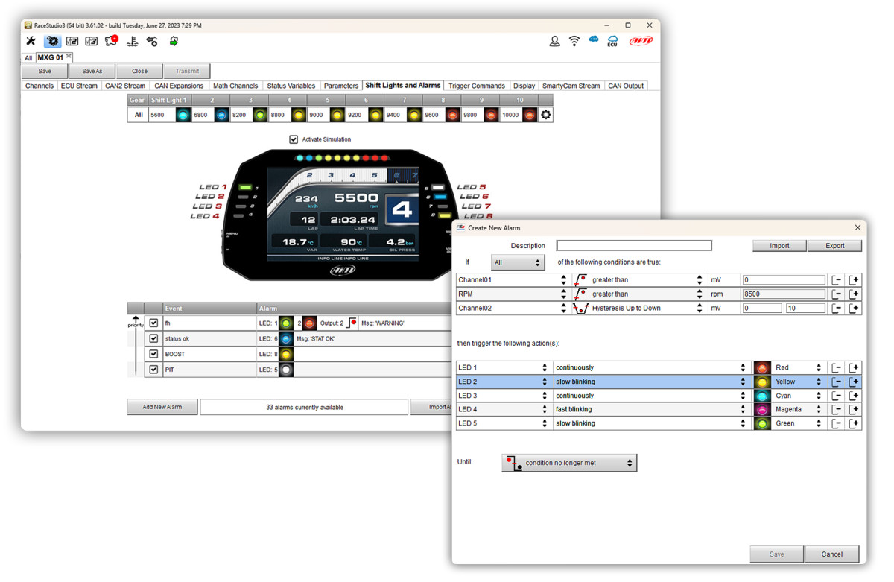Click the cyan Shift Light 1 color swatch

click(183, 116)
